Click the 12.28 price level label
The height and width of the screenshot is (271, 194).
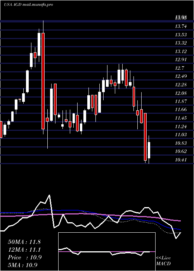click(181, 85)
